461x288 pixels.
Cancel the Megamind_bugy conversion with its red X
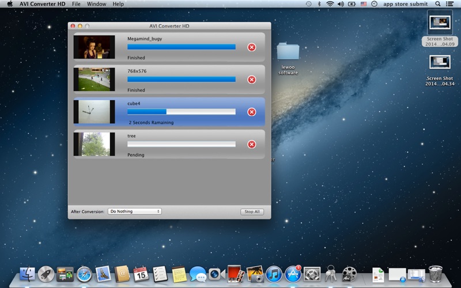[x=251, y=47]
